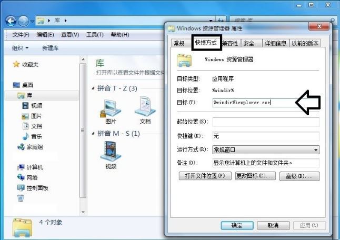Select 计算机 label in navigation pane
The image size is (340, 240).
tap(35, 167)
